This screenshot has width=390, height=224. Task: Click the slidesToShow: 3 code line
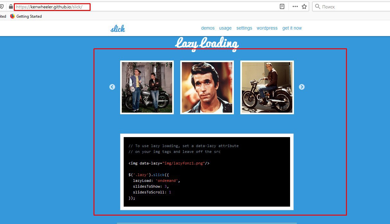[x=151, y=186]
